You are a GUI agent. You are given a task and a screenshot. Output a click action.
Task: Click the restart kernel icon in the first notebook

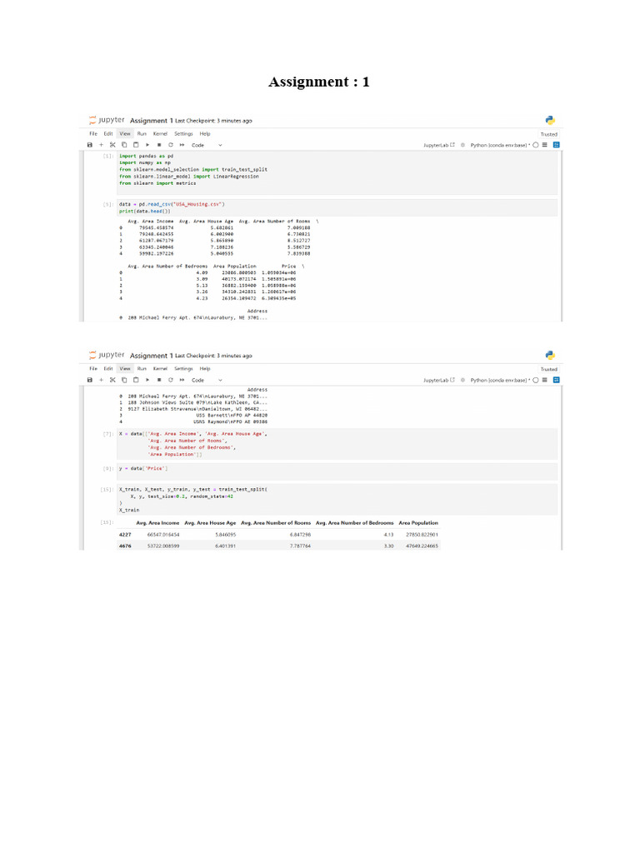tap(170, 145)
